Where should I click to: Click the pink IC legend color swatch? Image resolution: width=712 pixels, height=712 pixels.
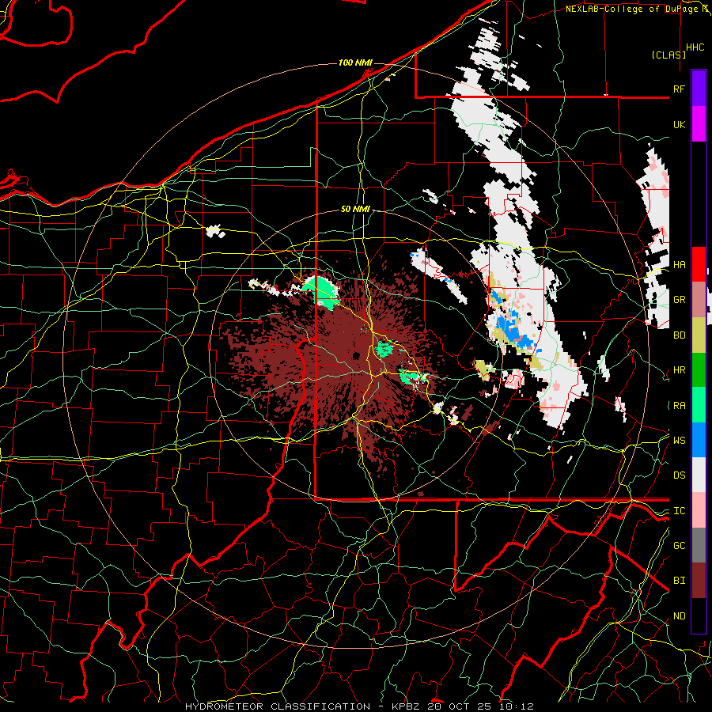click(x=699, y=510)
